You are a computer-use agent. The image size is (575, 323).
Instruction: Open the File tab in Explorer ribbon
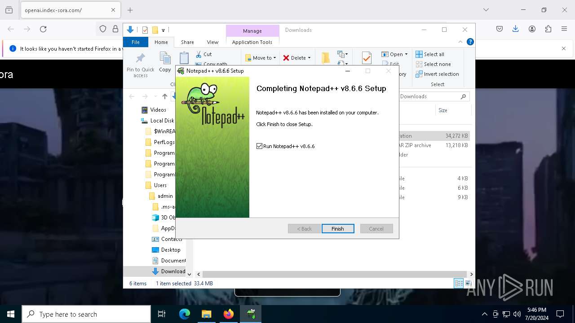[135, 42]
